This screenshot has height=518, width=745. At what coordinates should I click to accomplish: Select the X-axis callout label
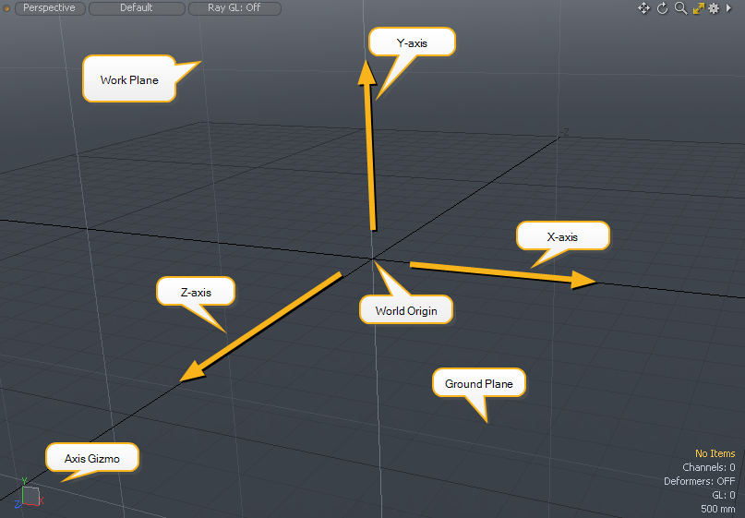pyautogui.click(x=562, y=236)
